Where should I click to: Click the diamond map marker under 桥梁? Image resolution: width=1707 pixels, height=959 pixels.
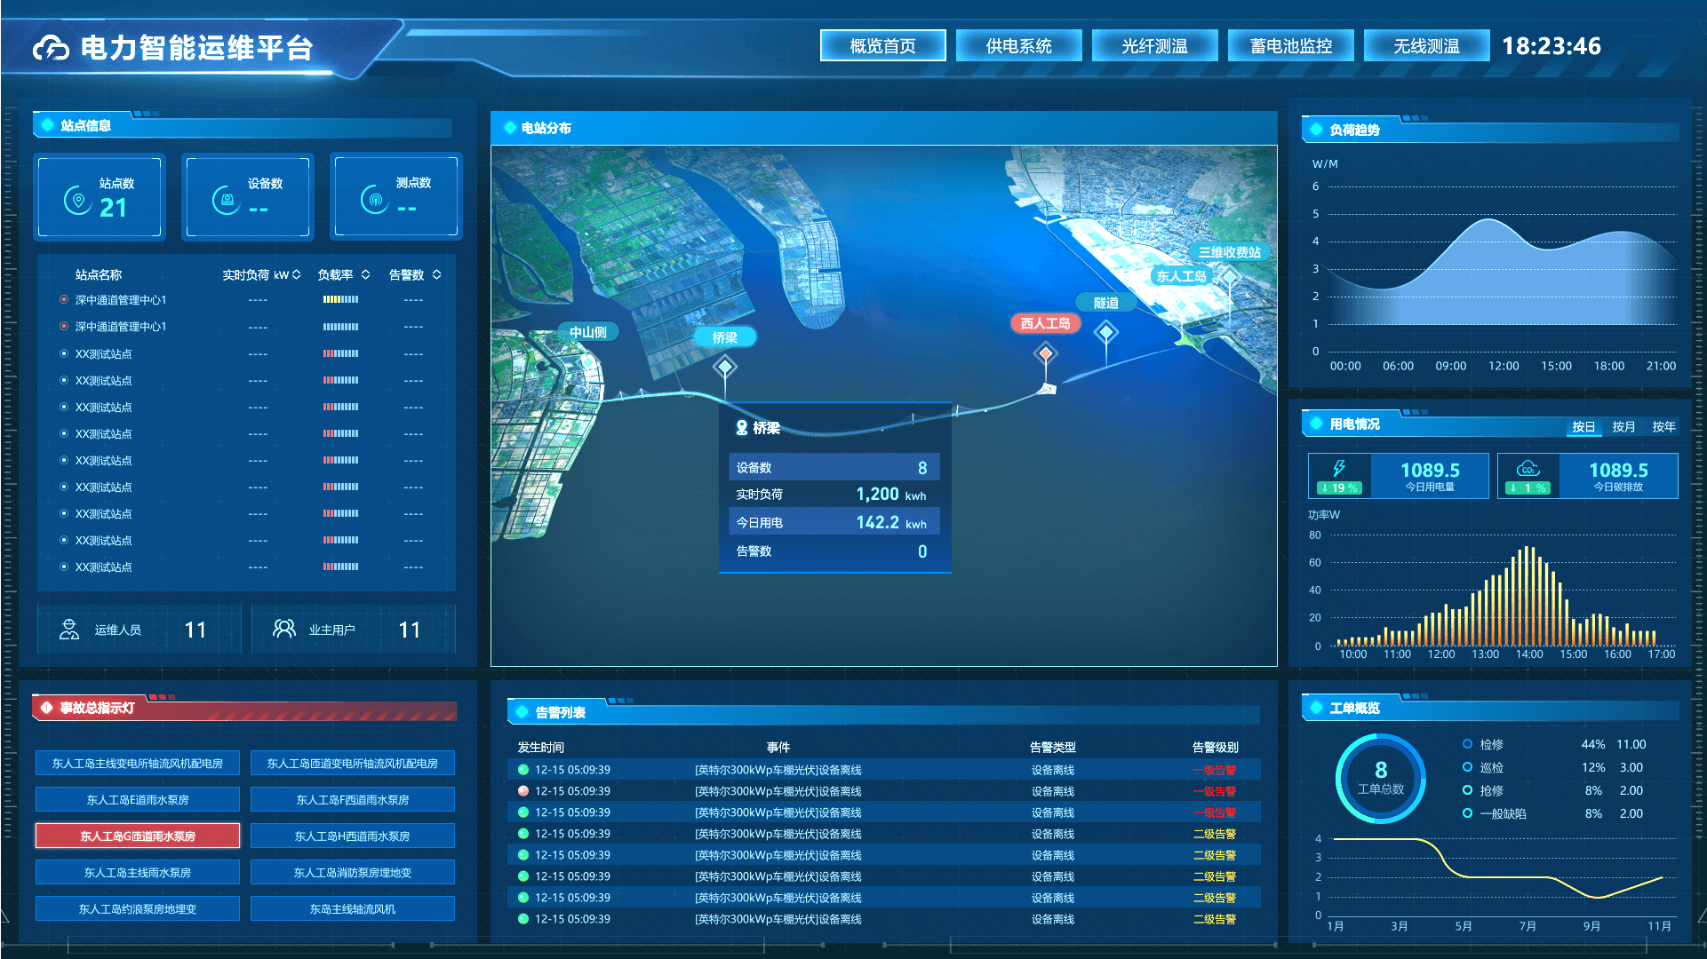click(725, 367)
